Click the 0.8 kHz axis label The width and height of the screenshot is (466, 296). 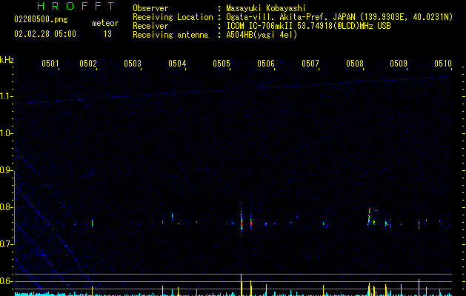[x=6, y=207]
